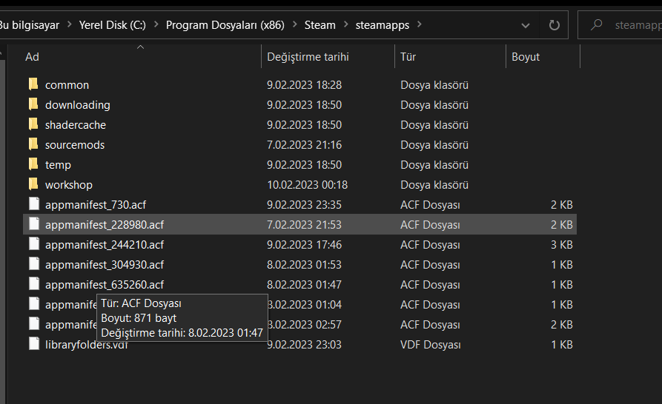Open the address bar history dropdown
This screenshot has height=404, width=662.
(526, 25)
